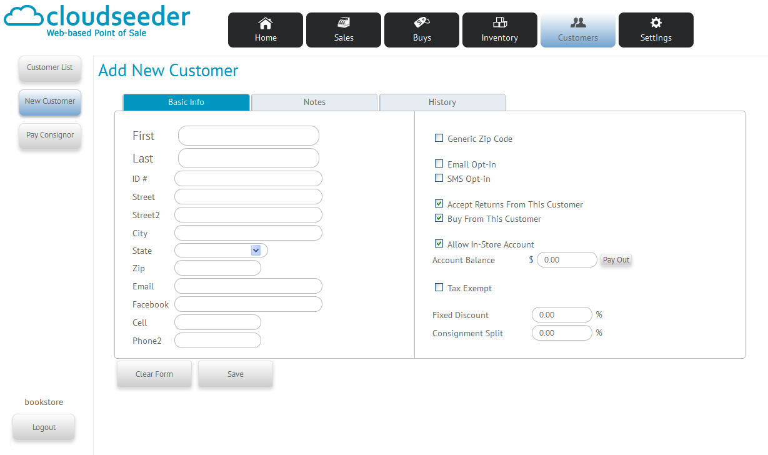Viewport: 768px width, 455px height.
Task: Expand the State dropdown list
Action: point(256,250)
